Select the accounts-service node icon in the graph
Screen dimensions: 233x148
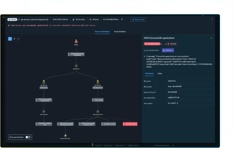98,111
